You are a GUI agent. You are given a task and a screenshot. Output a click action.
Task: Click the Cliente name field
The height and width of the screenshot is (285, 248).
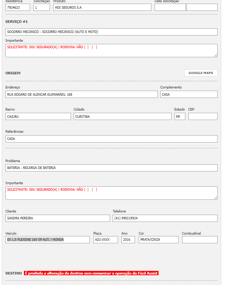pyautogui.click(x=58, y=218)
